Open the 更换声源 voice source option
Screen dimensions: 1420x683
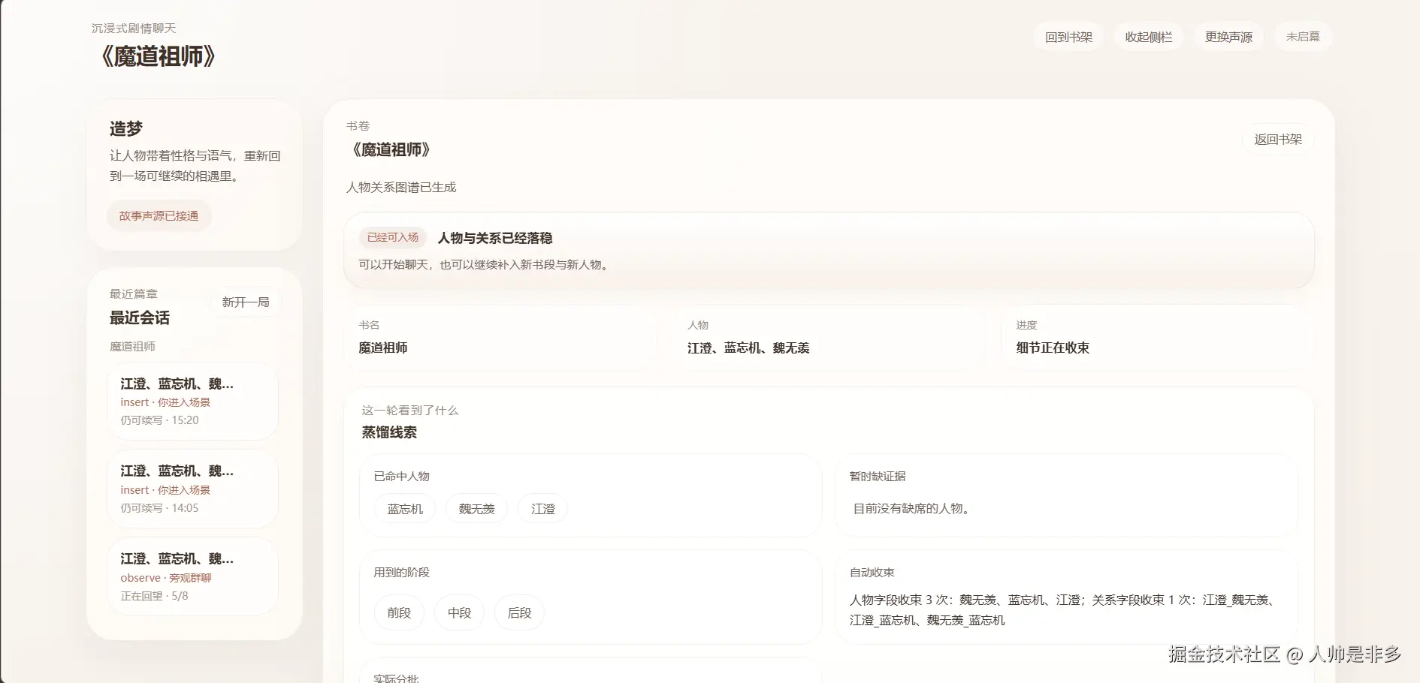click(1228, 37)
